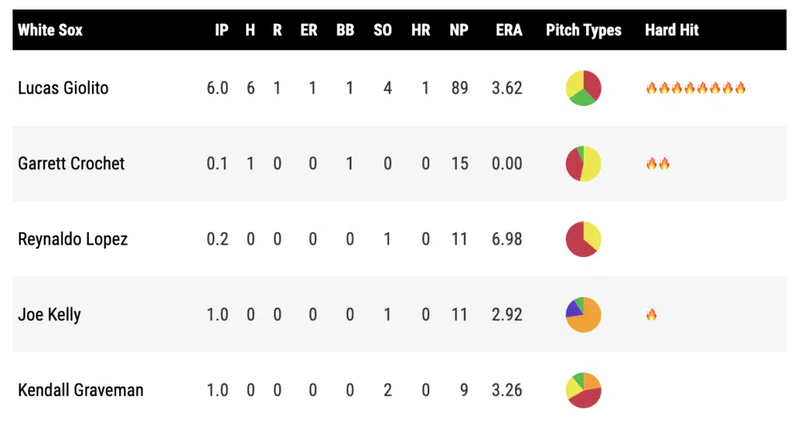Click Garrett Crochet's pitch types pie chart
The image size is (798, 438).
point(583,164)
